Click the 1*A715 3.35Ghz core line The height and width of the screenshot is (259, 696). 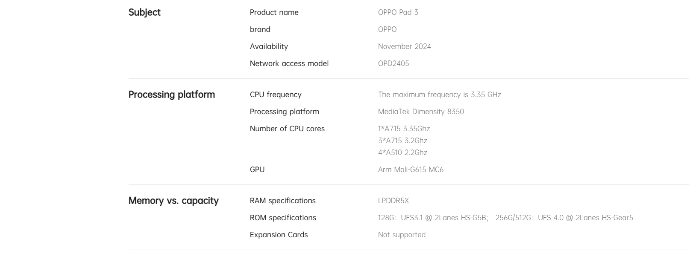404,129
